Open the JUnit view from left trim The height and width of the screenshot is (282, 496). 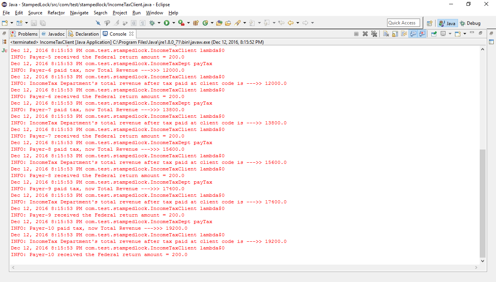click(4, 50)
